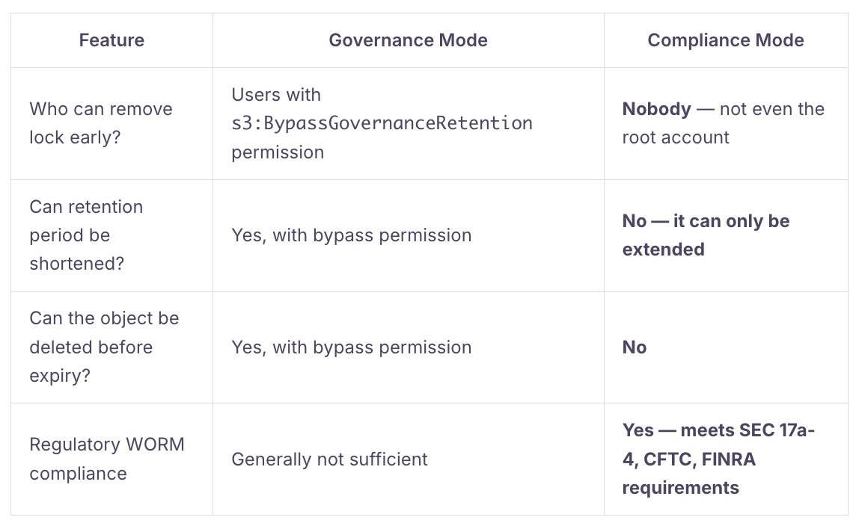Click 'Users with' text in Governance column
The height and width of the screenshot is (523, 859).
point(276,95)
